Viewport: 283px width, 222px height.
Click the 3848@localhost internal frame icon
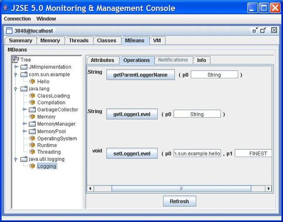[9, 30]
